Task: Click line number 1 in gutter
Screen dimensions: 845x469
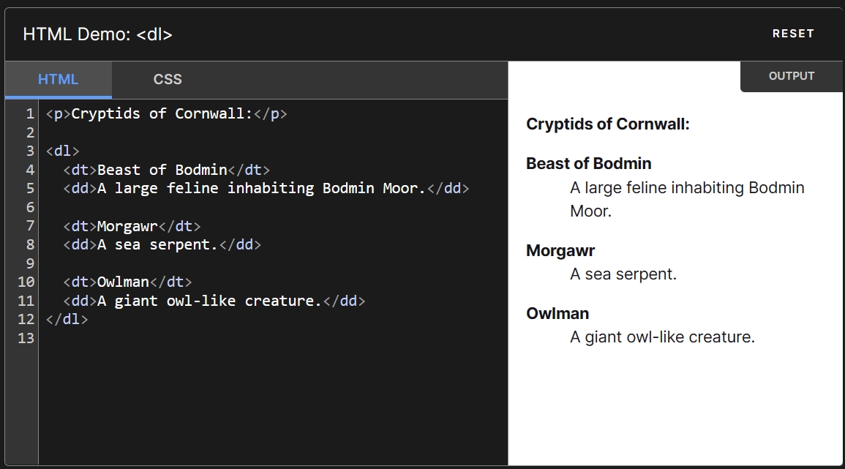Action: [29, 114]
